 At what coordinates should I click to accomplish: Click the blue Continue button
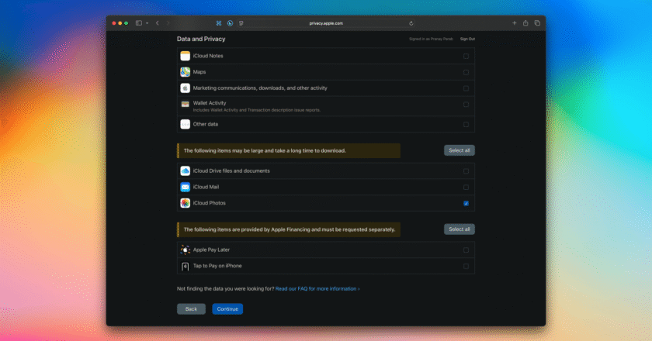(227, 309)
